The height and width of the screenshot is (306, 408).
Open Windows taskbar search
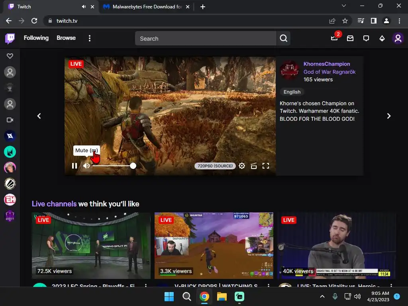pyautogui.click(x=186, y=296)
